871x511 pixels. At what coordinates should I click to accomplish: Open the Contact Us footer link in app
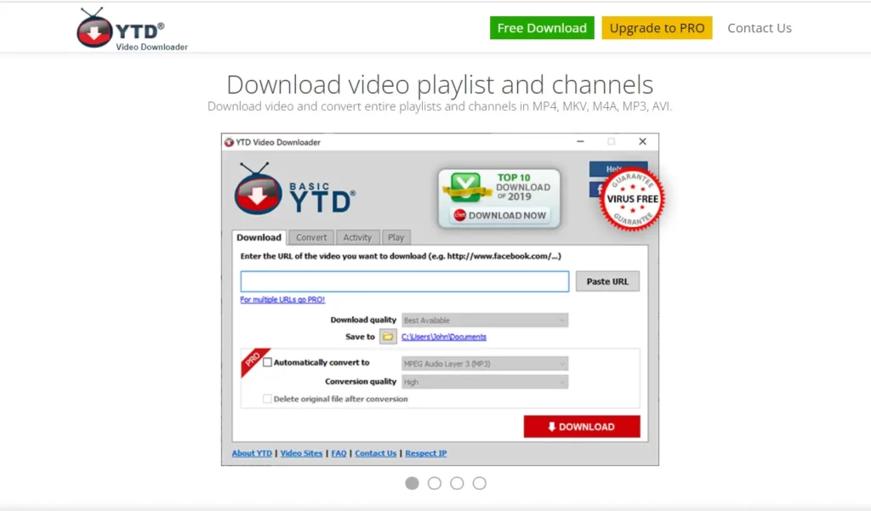375,453
